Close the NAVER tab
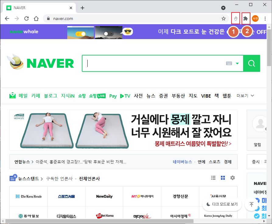The width and height of the screenshot is (272, 224). pos(71,8)
